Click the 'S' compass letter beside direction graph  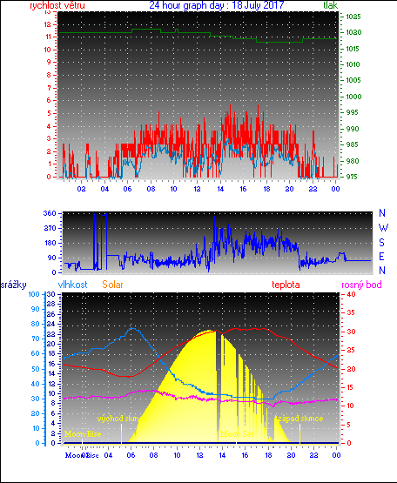click(381, 243)
